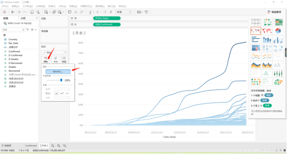
Task: Open the Worksheet menu
Action: [x=28, y=6]
